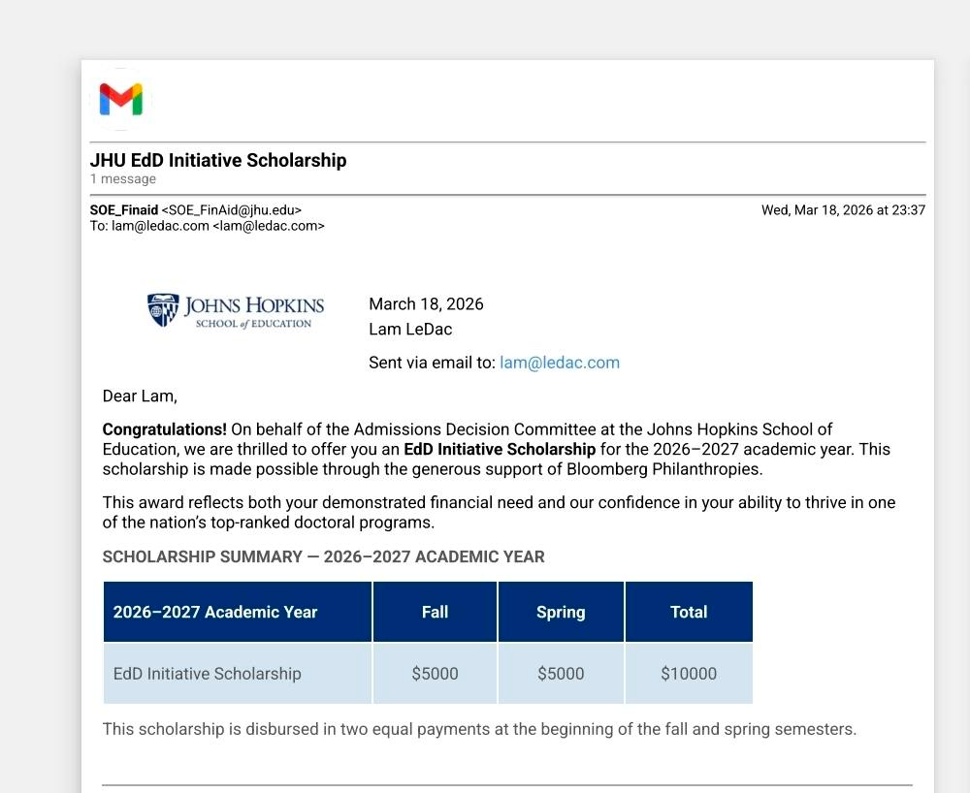Click the sender address SOE_FinAid@jhu.edu
Viewport: 970px width, 793px height.
(232, 209)
